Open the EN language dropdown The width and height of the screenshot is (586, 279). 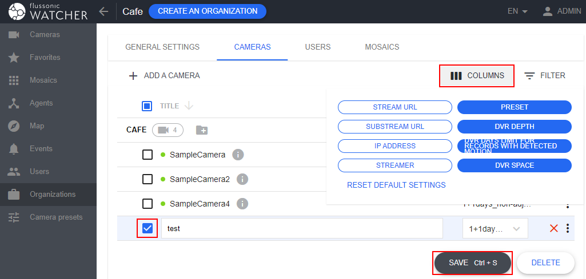(517, 11)
